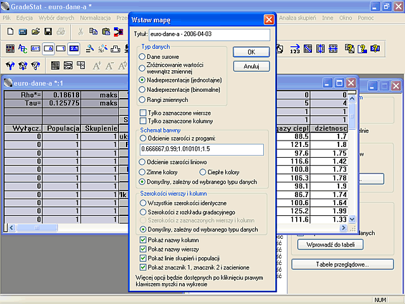Screen dimensions: 405x304
Task: Click the new blank document icon
Action: pos(10,32)
